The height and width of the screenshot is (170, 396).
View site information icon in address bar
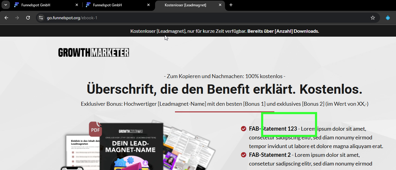41,18
